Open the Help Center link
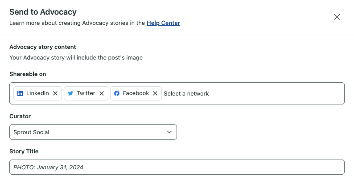The image size is (354, 180). coord(163,23)
